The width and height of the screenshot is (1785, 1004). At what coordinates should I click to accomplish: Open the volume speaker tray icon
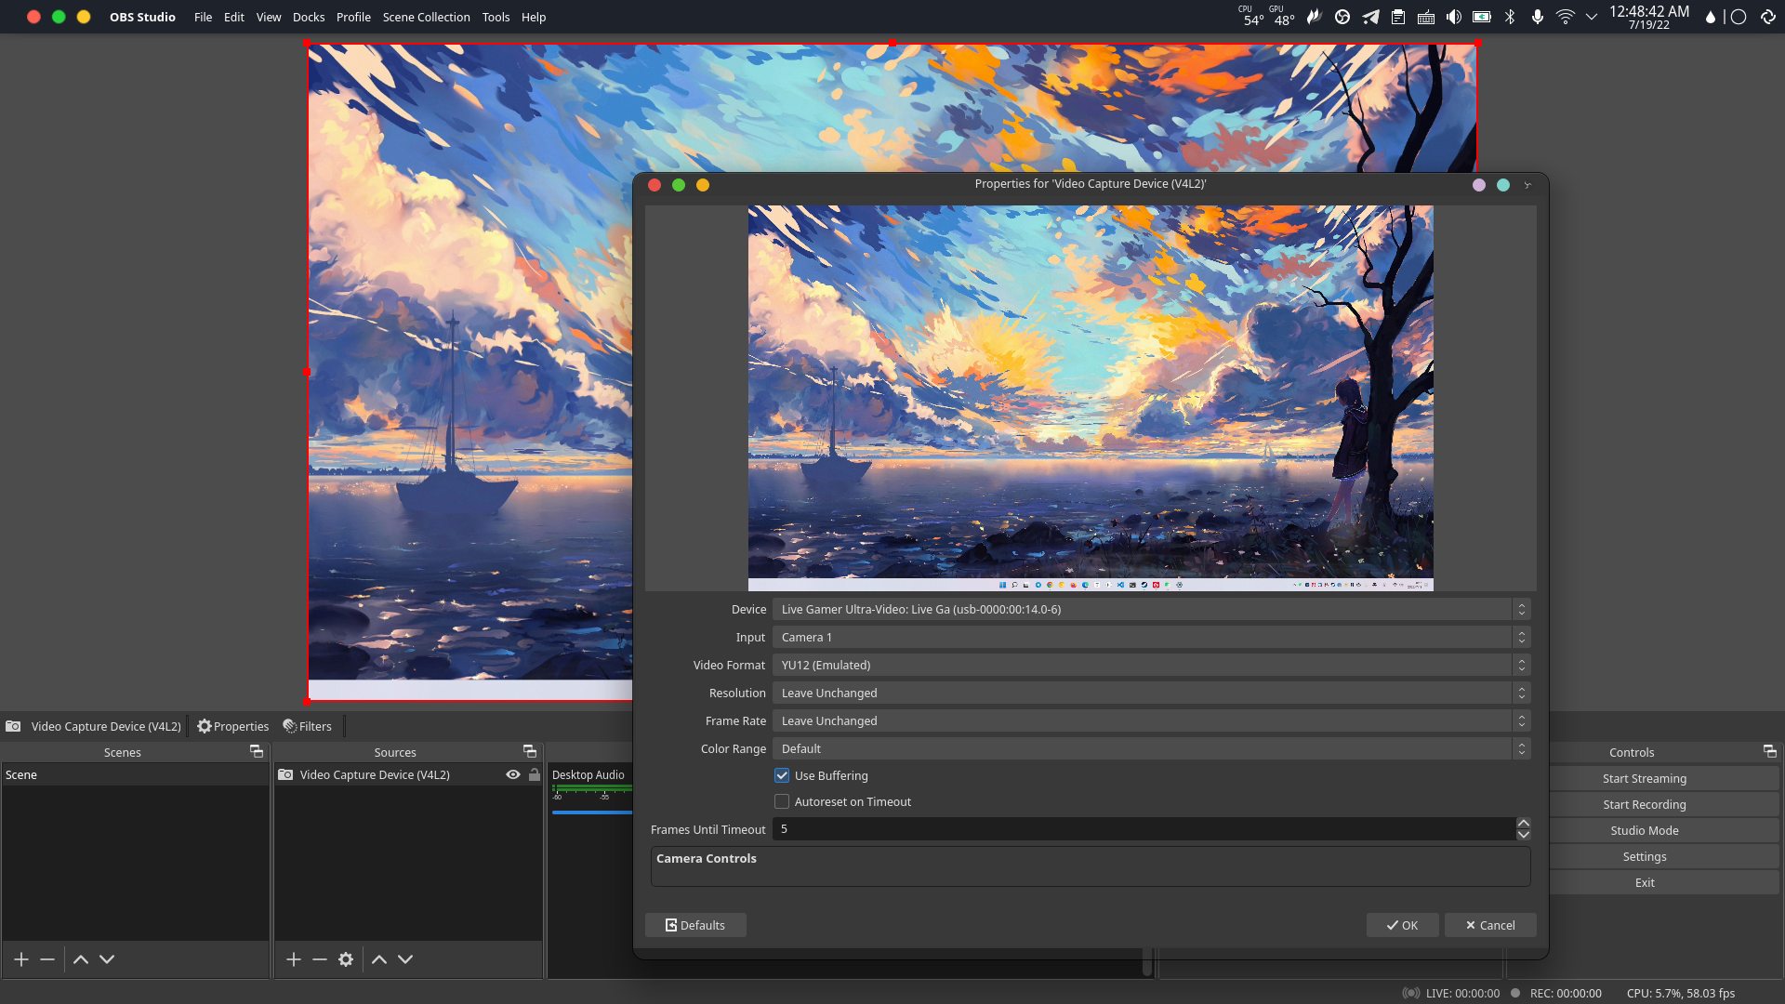tap(1454, 17)
